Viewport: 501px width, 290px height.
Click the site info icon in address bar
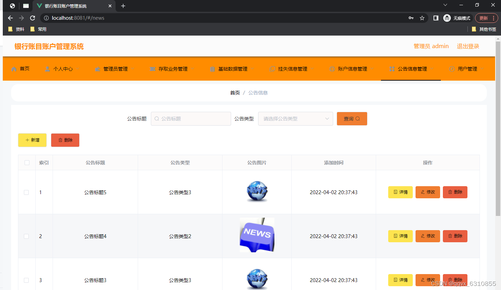46,18
